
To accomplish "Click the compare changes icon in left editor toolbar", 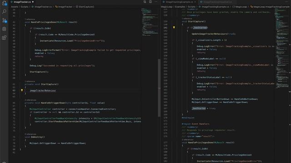I will click(145, 2).
